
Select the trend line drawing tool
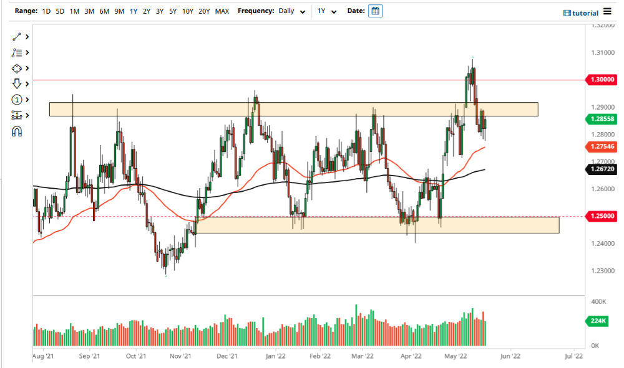17,37
